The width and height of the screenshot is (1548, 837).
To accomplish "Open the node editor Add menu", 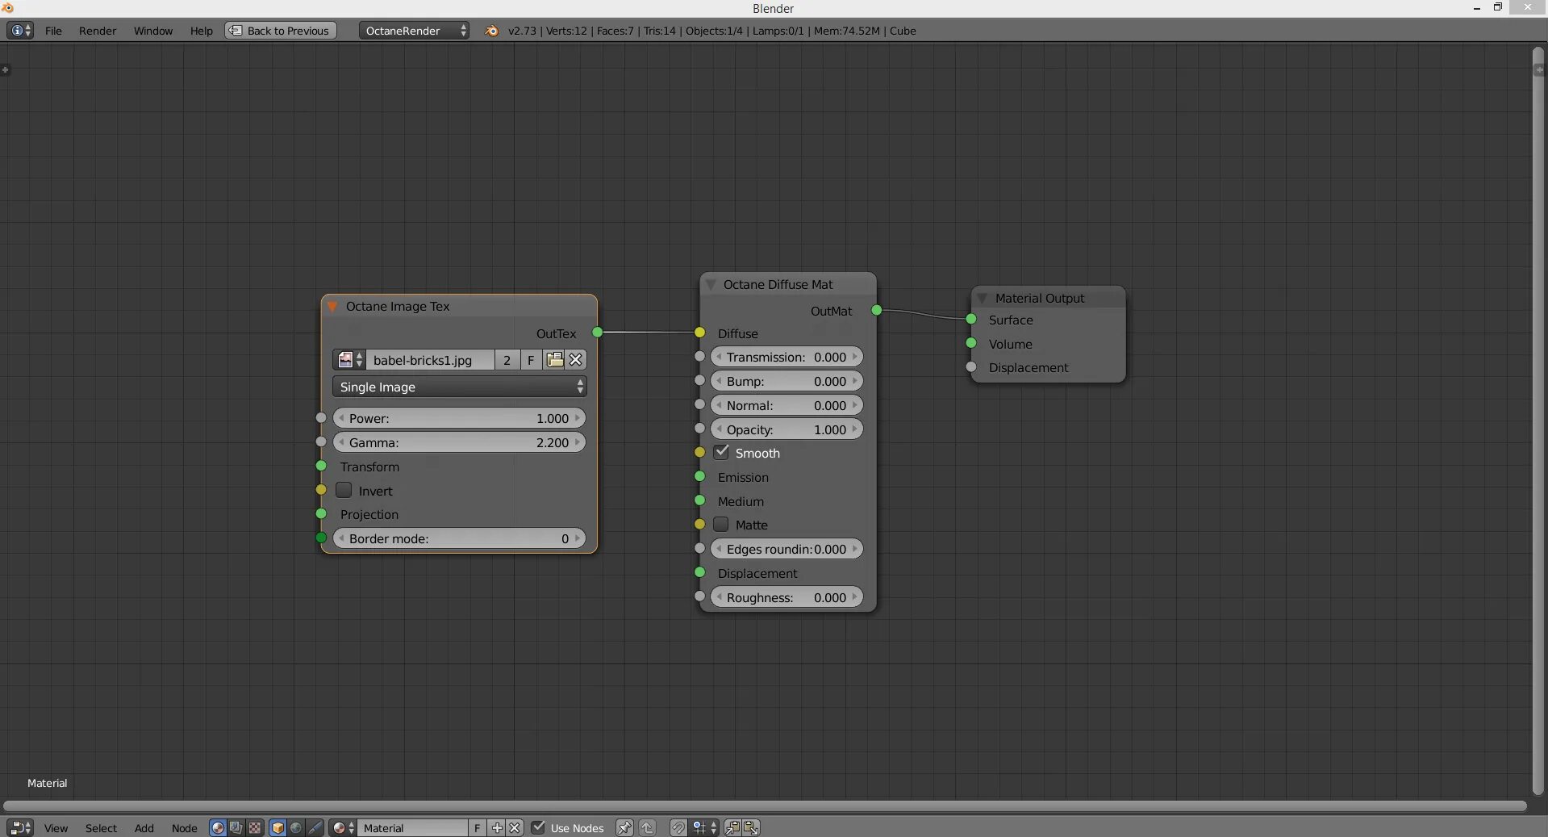I will click(144, 828).
